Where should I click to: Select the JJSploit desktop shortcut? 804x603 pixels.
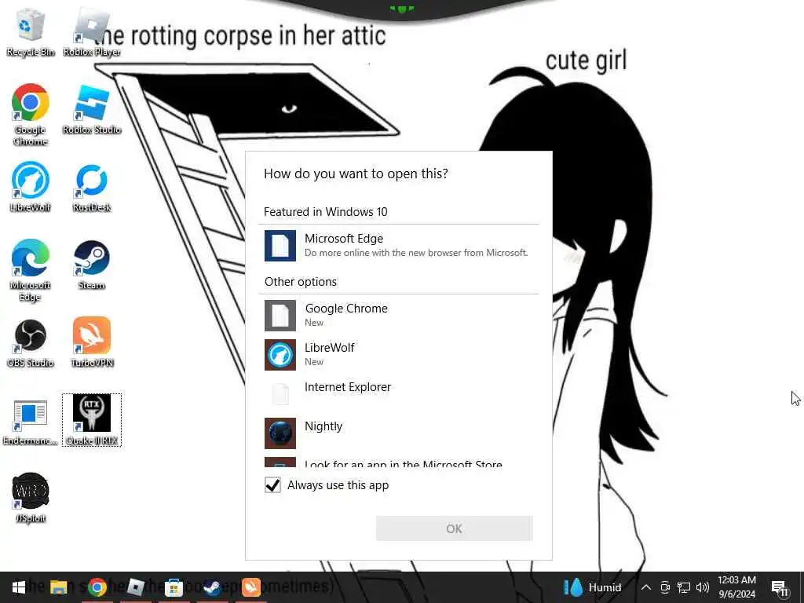31,498
